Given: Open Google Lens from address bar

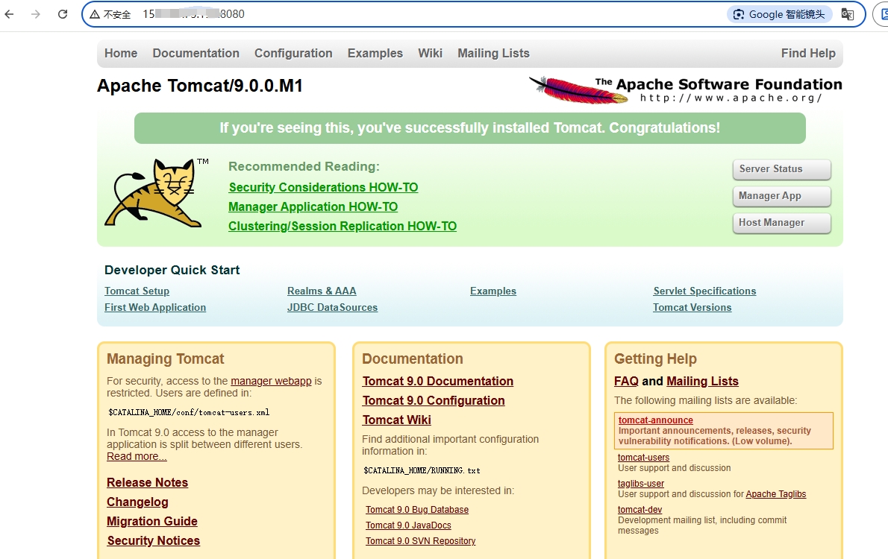Looking at the screenshot, I should click(779, 14).
